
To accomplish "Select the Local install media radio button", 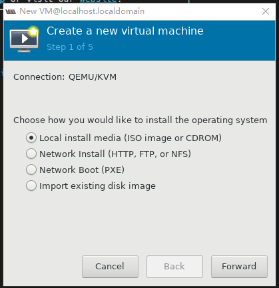I will 31,138.
